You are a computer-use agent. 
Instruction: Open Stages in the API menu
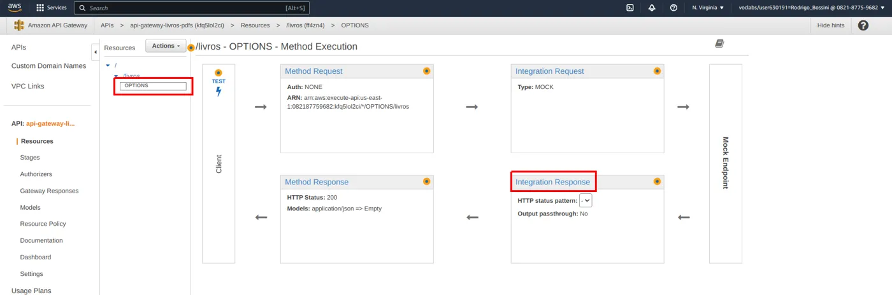point(30,157)
